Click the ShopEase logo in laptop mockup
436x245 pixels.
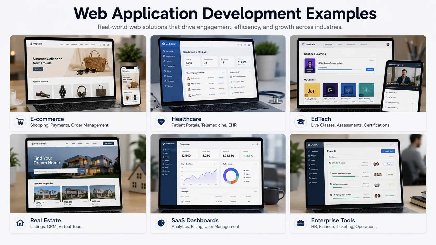coord(36,44)
